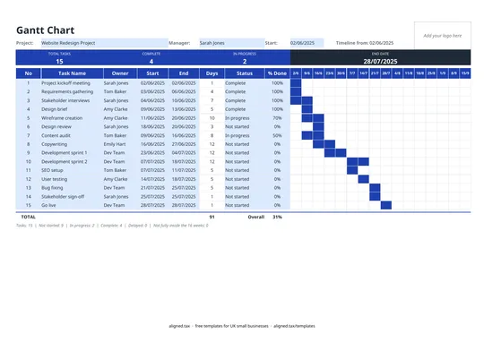The width and height of the screenshot is (484, 342).
Task: Select the 11/8 week column header
Action: click(409, 73)
